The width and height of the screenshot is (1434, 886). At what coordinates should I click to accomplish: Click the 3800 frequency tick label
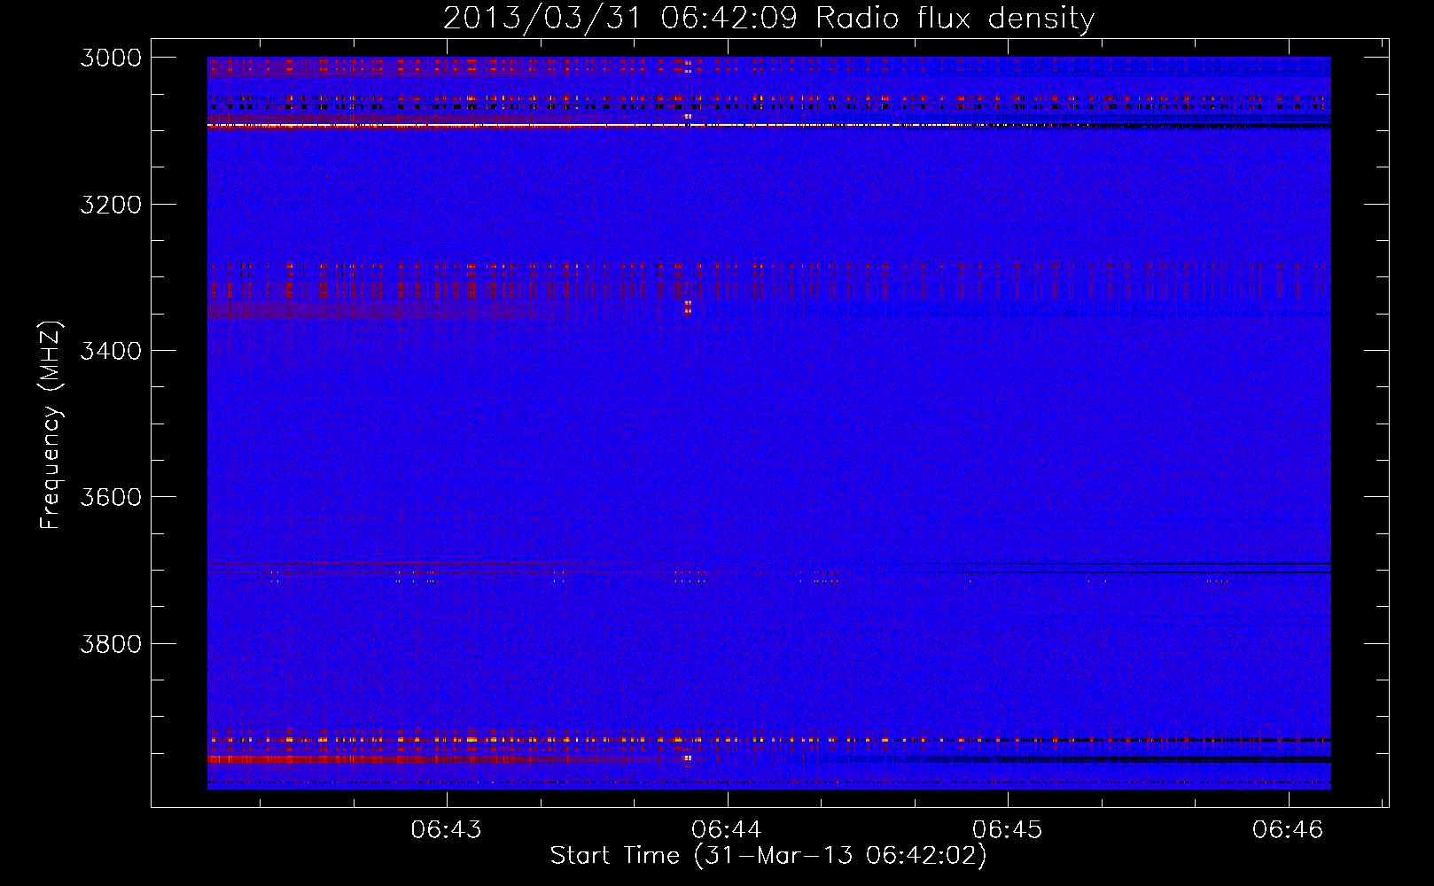tap(111, 643)
